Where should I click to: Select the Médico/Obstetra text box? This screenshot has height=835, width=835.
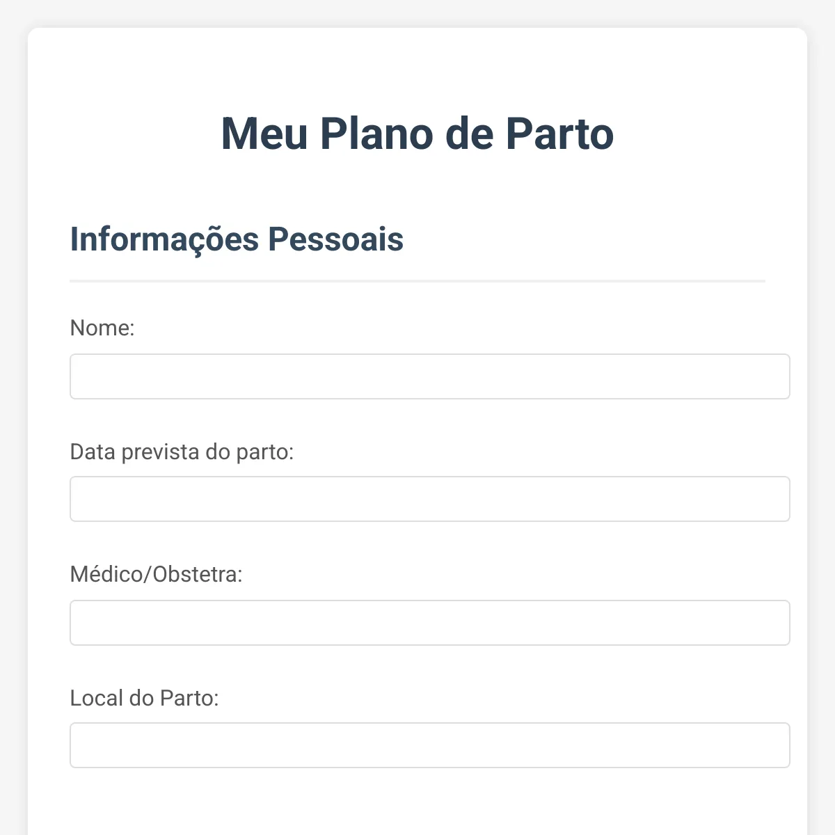tap(430, 623)
